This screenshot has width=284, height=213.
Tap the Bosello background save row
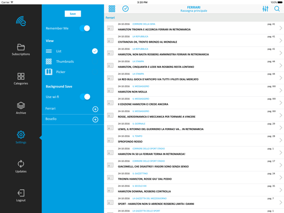(x=73, y=119)
